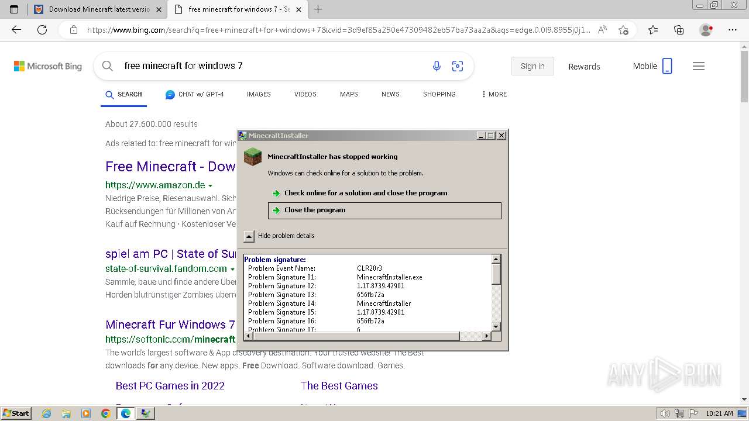This screenshot has width=749, height=421.
Task: Switch to IMAGES results
Action: tap(259, 94)
